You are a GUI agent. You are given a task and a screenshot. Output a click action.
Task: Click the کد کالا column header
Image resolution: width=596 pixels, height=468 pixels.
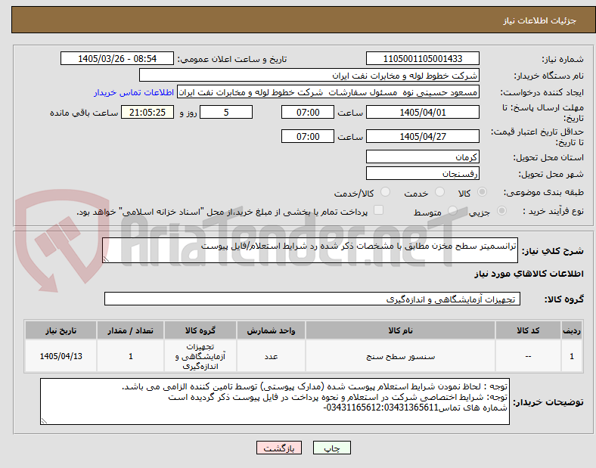(528, 330)
